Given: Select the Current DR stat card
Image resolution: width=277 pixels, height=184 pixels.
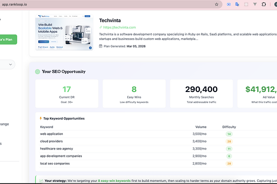Looking at the screenshot, I should pyautogui.click(x=67, y=93).
